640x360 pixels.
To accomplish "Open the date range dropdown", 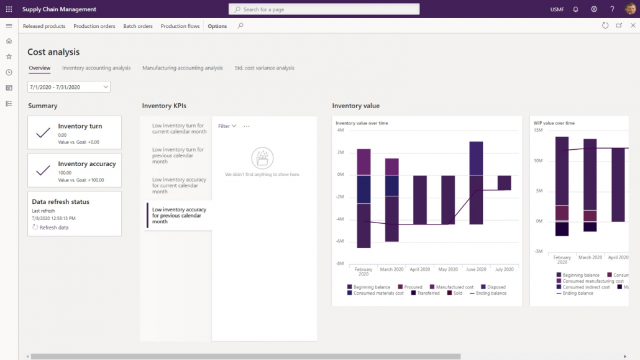I will (69, 87).
